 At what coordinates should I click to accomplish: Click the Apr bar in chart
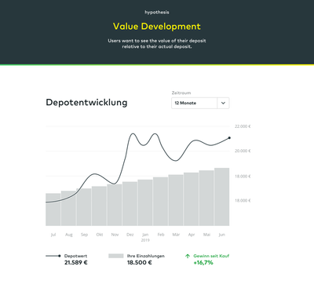click(191, 199)
